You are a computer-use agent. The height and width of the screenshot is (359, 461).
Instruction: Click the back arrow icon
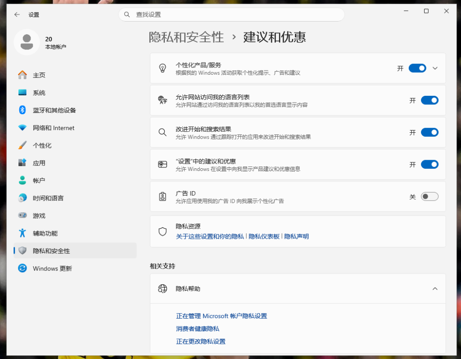(17, 14)
